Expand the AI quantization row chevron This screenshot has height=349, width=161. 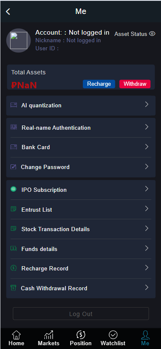click(147, 104)
